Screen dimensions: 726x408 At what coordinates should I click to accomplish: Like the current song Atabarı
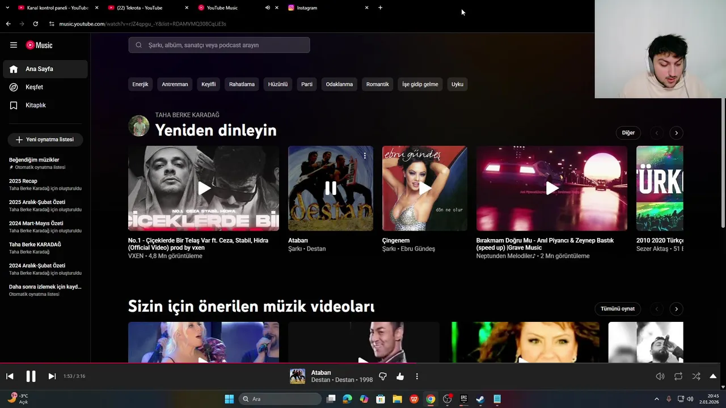tap(400, 376)
